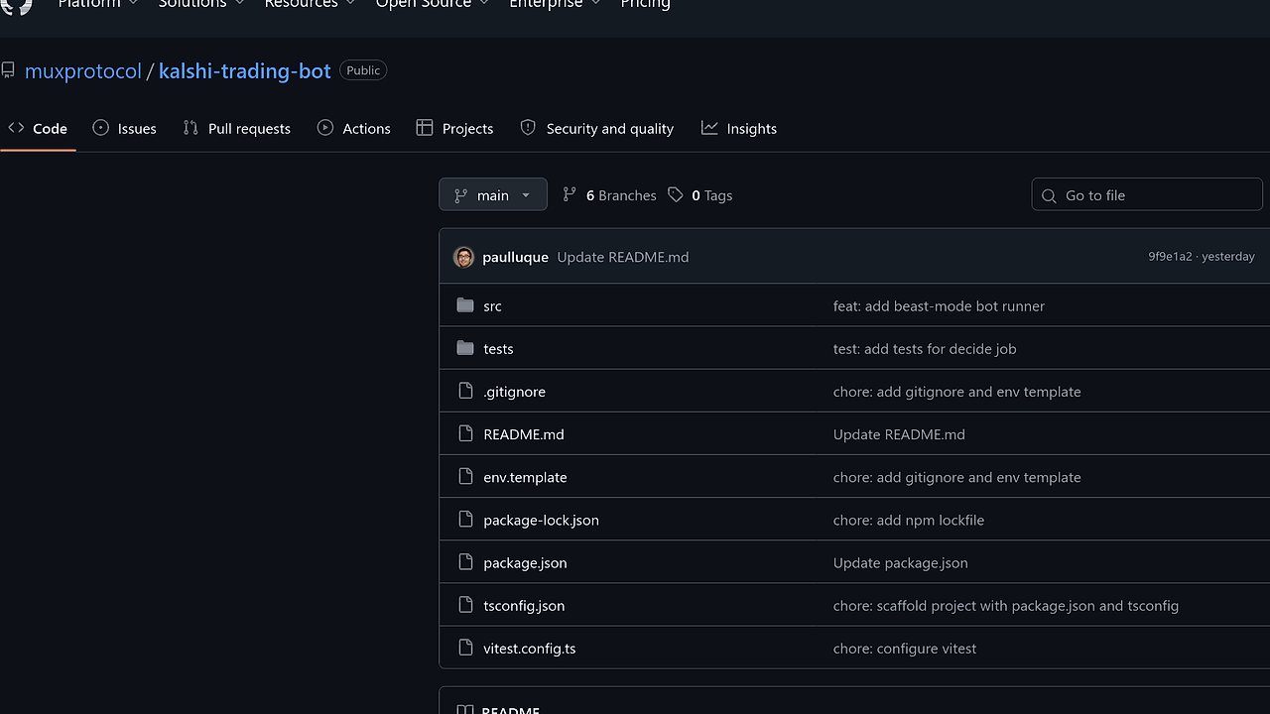The width and height of the screenshot is (1270, 714).
Task: View the 0 Tags list
Action: point(700,195)
